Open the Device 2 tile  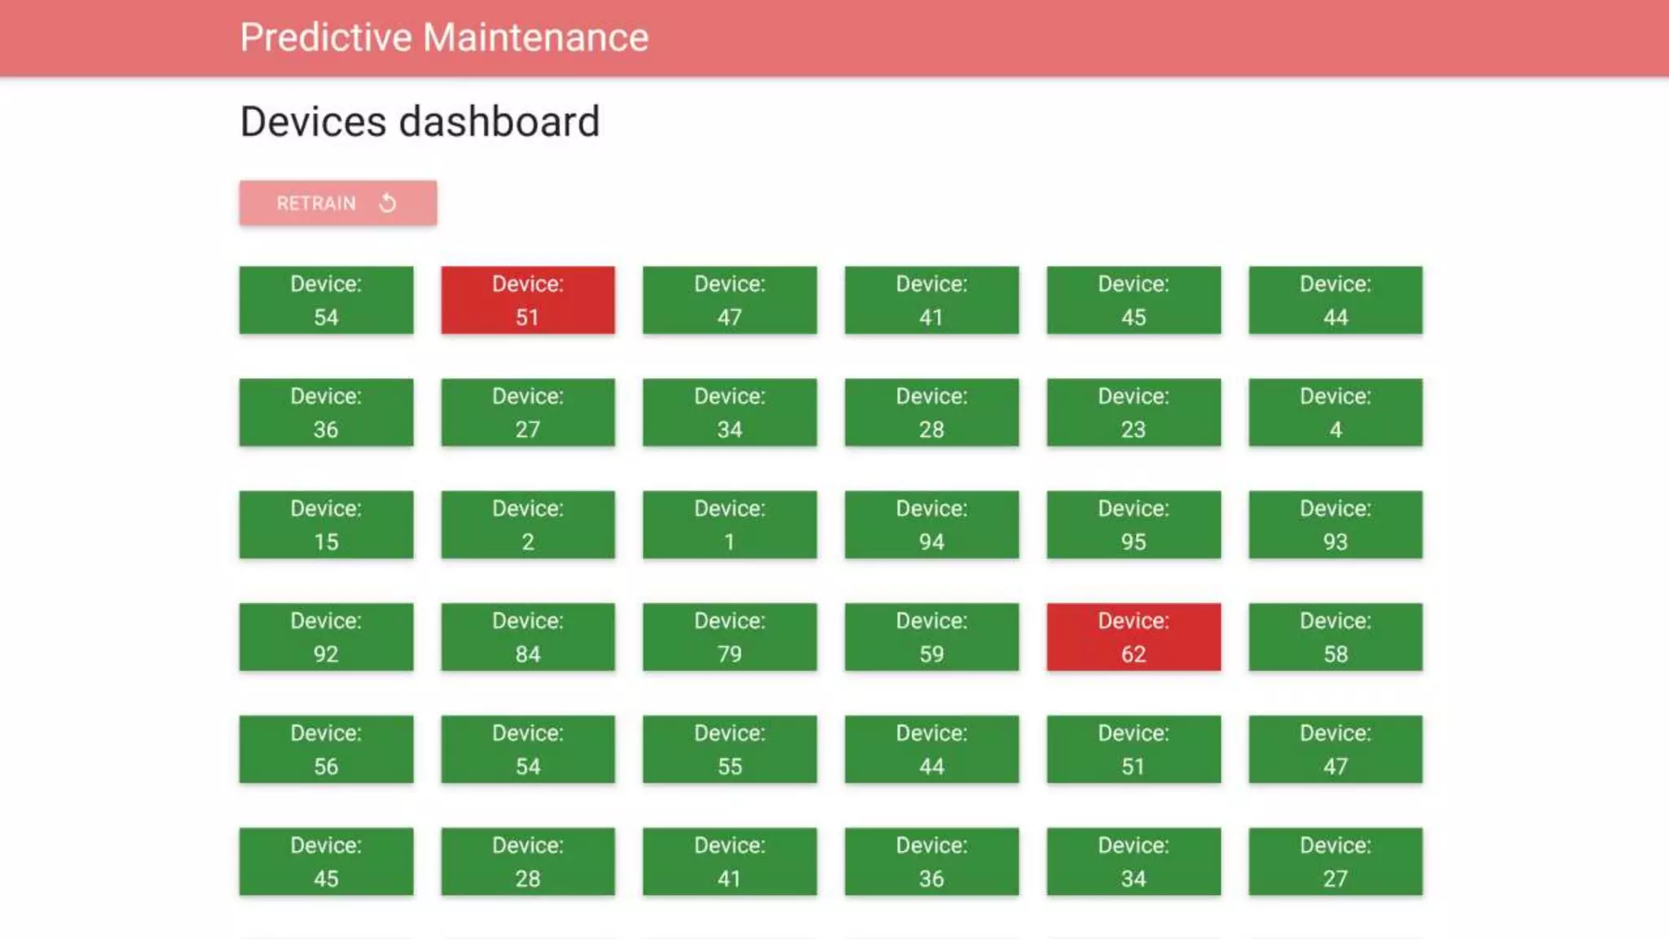pos(527,524)
